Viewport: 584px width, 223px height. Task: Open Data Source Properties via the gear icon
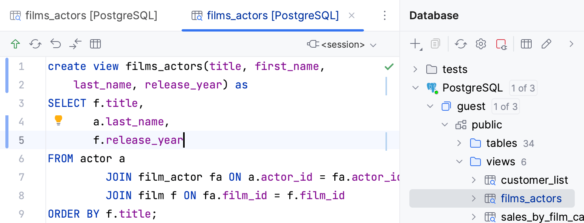481,44
